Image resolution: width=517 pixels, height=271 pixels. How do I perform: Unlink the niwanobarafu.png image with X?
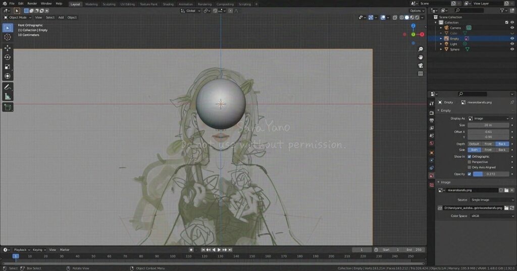coord(512,190)
